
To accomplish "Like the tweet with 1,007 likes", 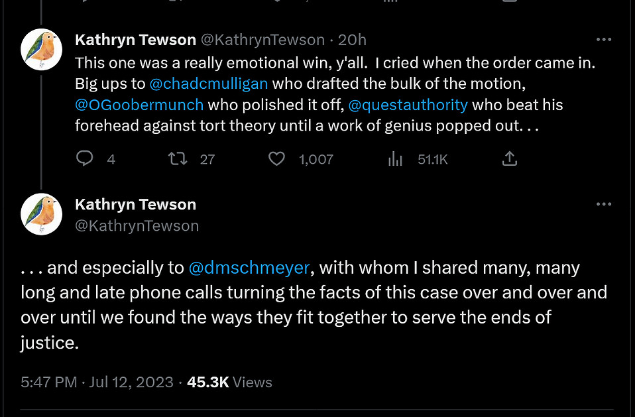I will click(x=276, y=159).
